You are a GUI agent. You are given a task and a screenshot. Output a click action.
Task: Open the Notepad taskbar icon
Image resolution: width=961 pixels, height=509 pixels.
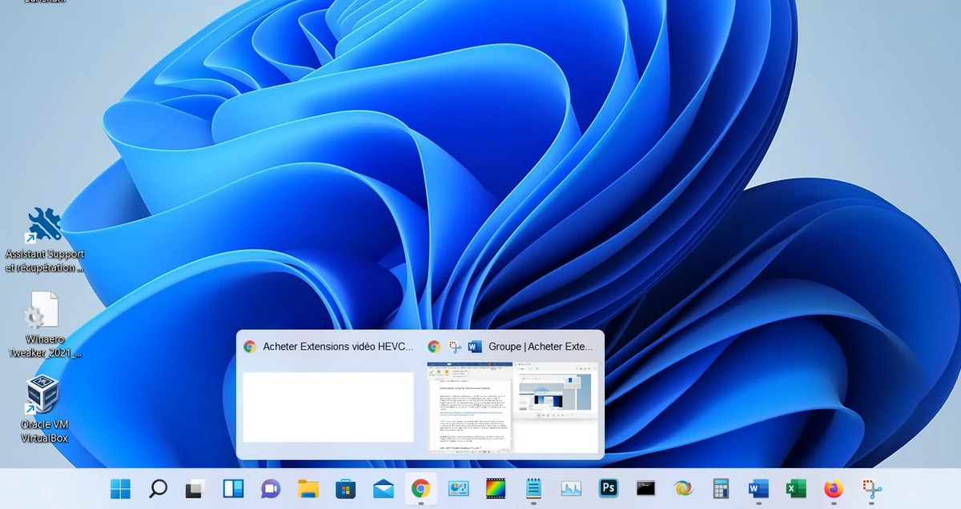click(x=533, y=488)
